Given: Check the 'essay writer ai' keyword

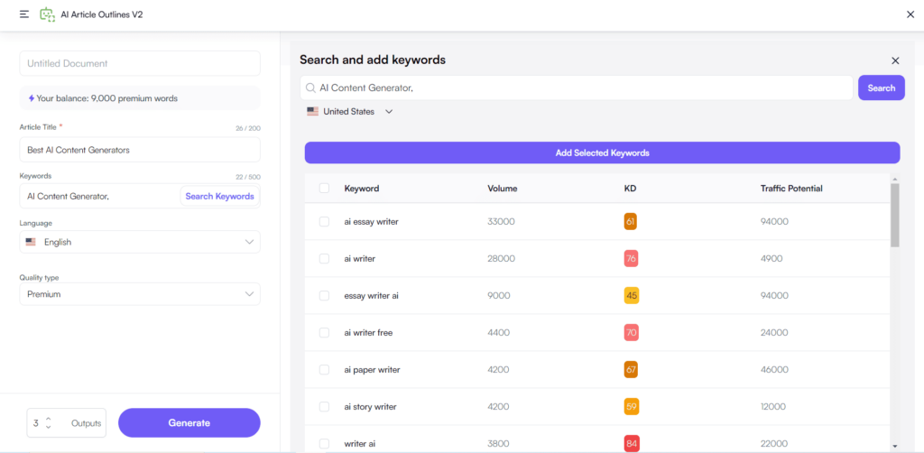Looking at the screenshot, I should pos(324,296).
